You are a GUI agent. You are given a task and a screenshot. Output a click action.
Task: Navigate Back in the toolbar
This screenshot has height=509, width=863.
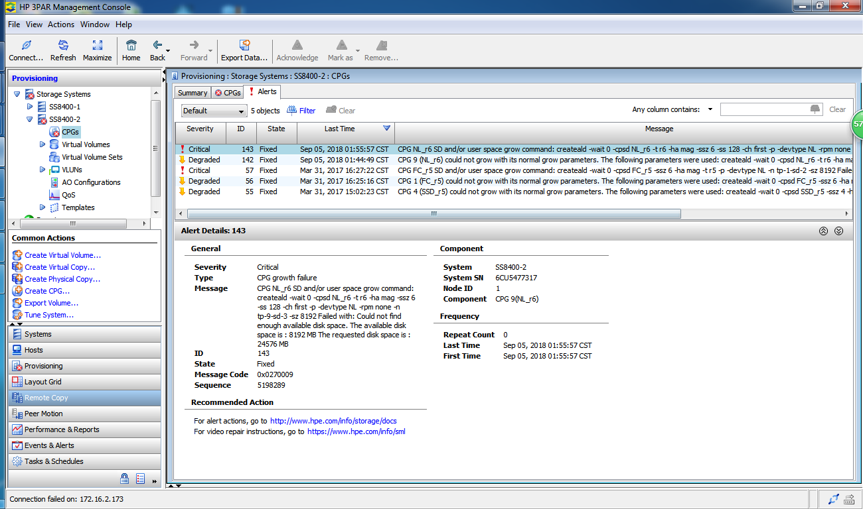(x=157, y=50)
